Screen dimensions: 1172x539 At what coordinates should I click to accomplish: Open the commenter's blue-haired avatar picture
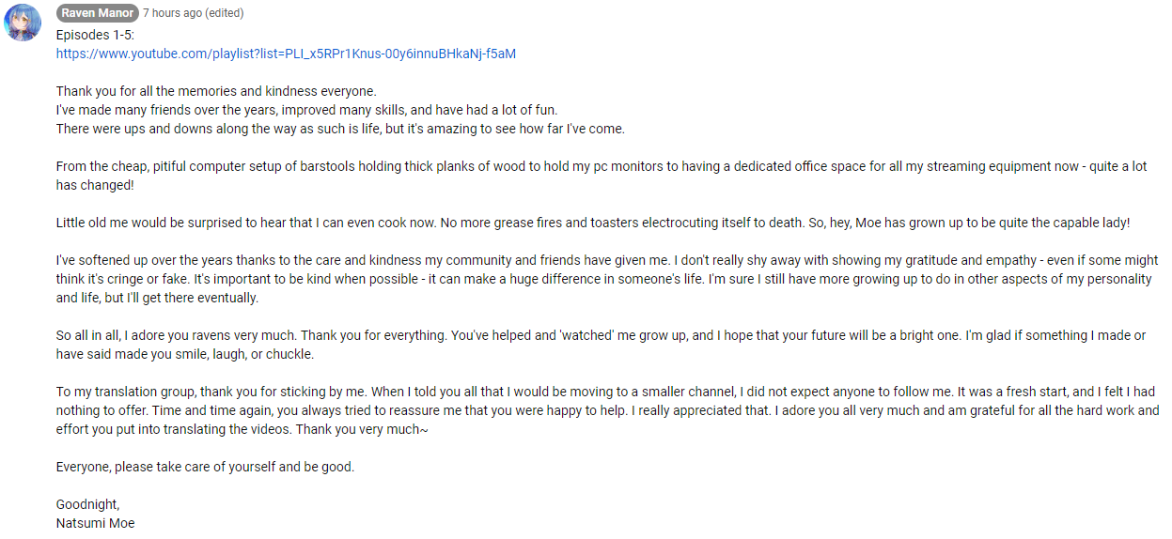point(23,23)
